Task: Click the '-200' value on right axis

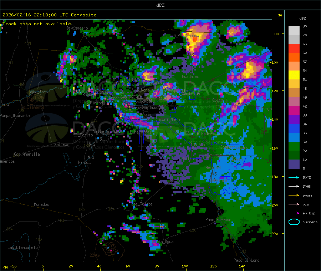Action: pyautogui.click(x=274, y=205)
